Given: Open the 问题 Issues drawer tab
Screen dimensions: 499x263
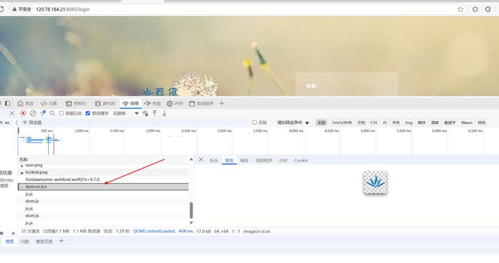Looking at the screenshot, I should (25, 242).
